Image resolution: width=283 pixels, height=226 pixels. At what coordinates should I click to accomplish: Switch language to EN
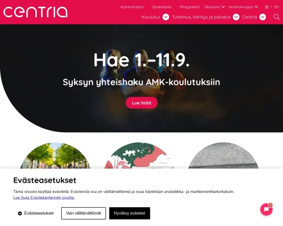click(276, 7)
